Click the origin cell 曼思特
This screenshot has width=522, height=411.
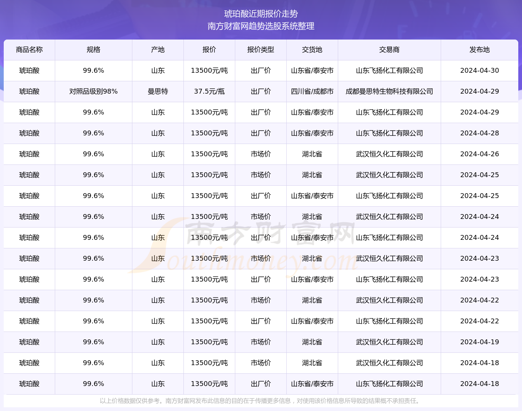coord(158,91)
